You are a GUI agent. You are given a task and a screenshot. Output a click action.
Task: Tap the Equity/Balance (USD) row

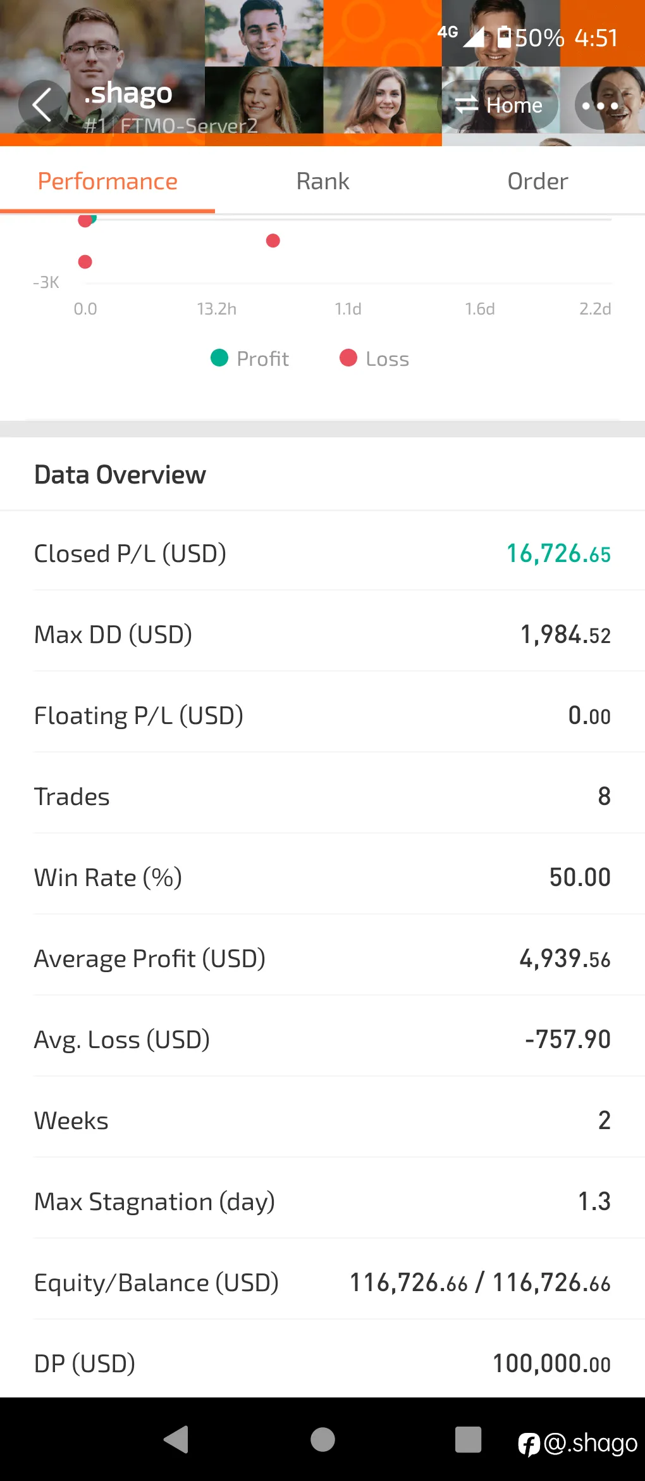(322, 1283)
